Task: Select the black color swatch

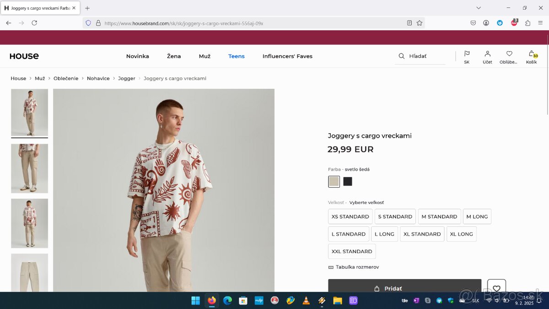Action: pyautogui.click(x=348, y=182)
